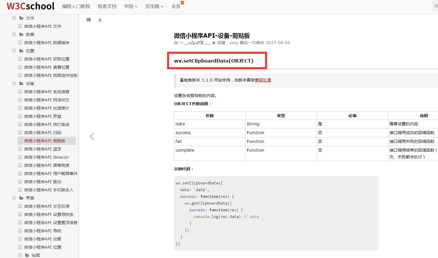Viewport: 438px width, 258px height.
Task: Click the folder icon beside 位置
Action: point(21,51)
